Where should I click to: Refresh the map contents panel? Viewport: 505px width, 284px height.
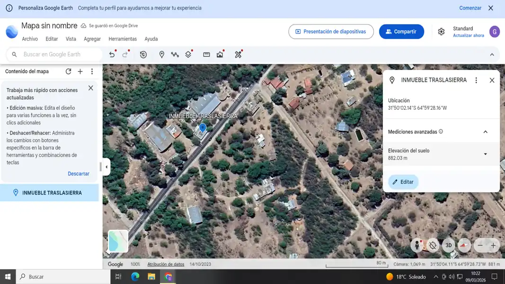tap(68, 71)
